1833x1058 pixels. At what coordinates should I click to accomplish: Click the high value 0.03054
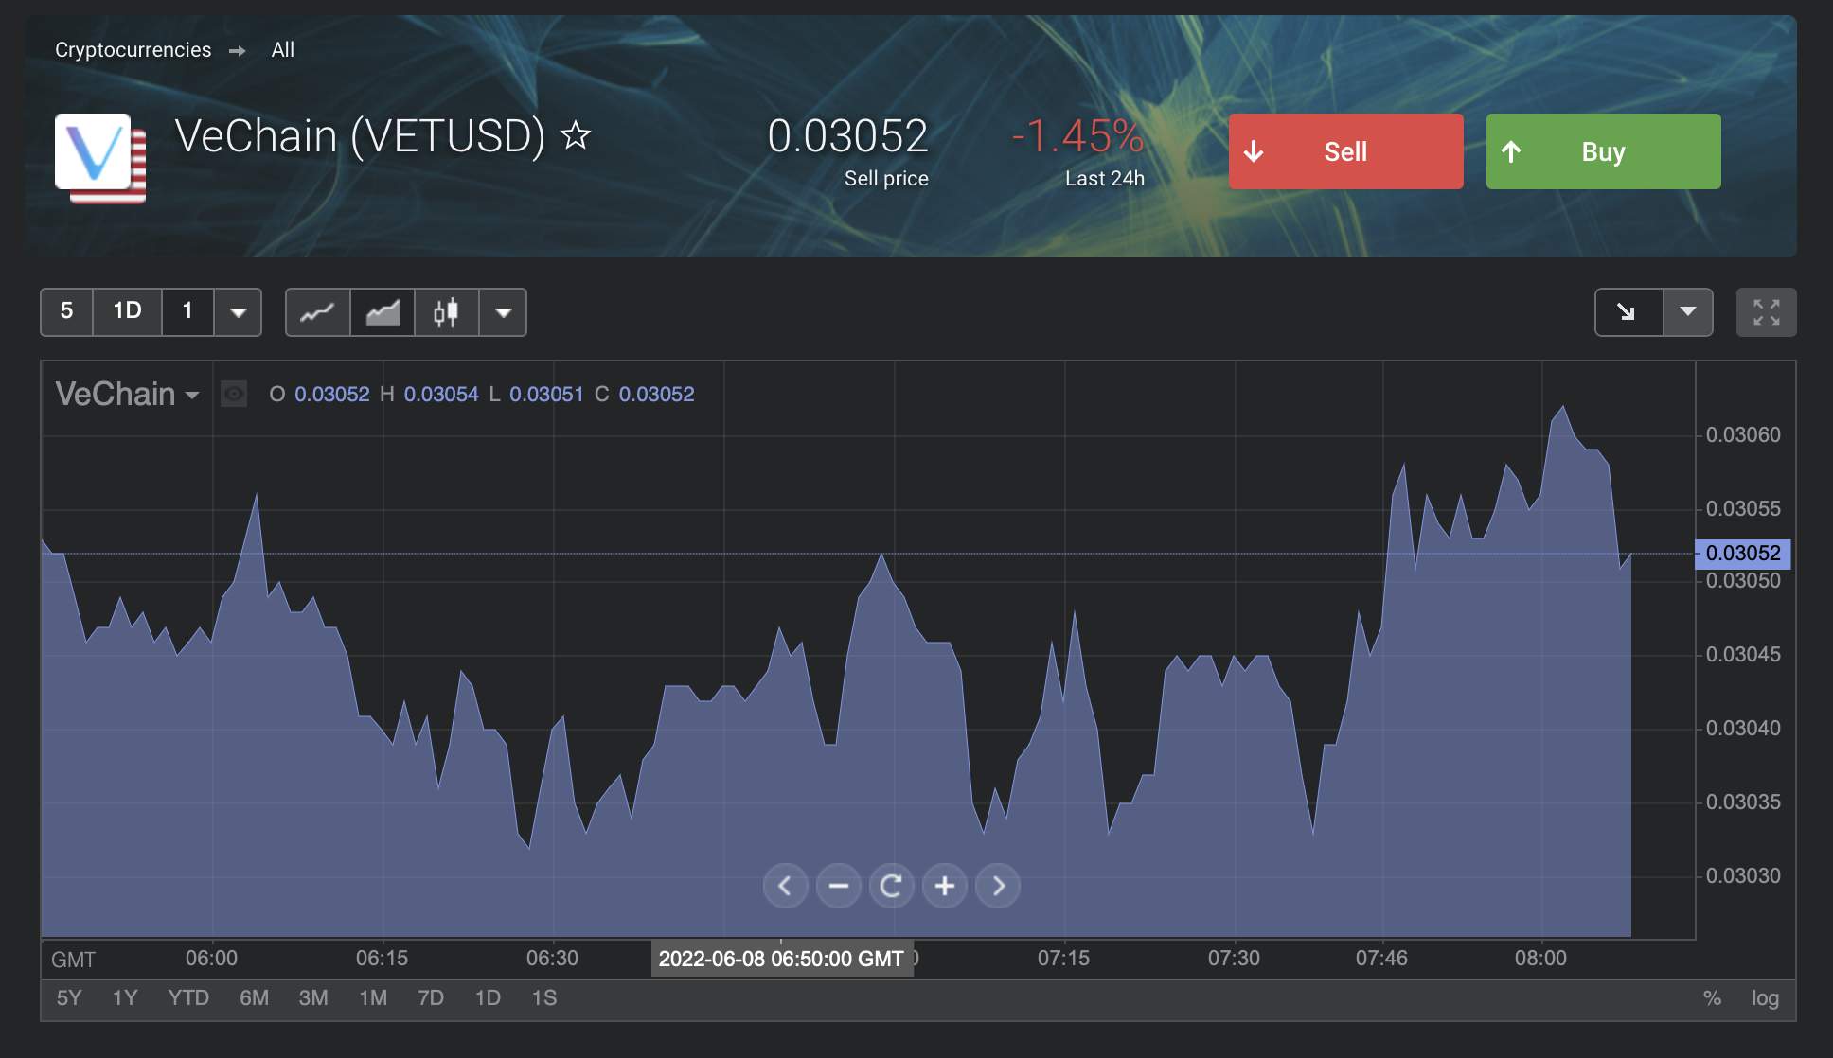[x=441, y=394]
